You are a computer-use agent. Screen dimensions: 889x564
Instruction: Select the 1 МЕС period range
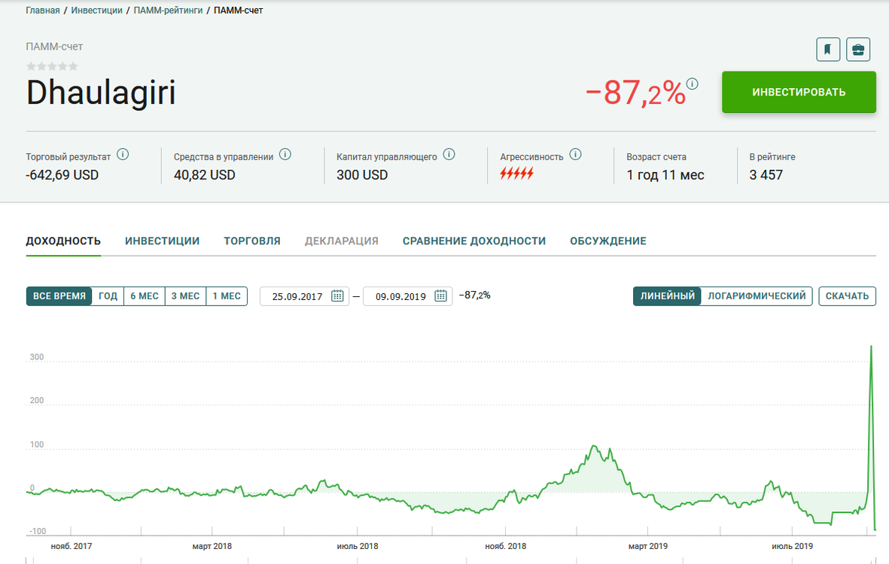(x=227, y=296)
